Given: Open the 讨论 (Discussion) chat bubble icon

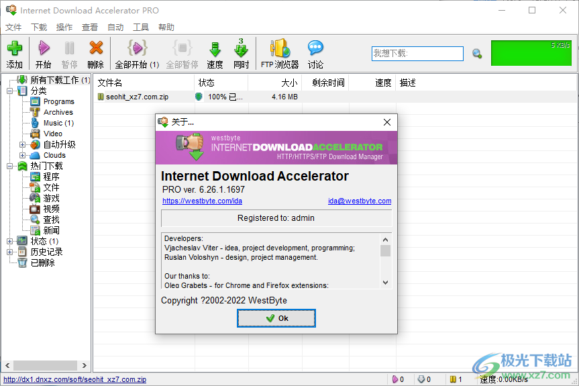Looking at the screenshot, I should 315,48.
